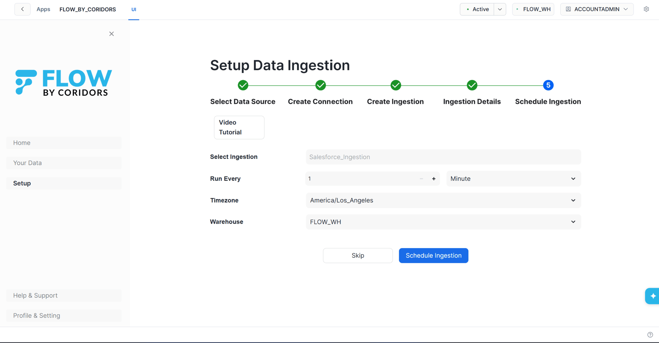Open Your Data in the sidebar
The height and width of the screenshot is (343, 659).
click(x=64, y=163)
